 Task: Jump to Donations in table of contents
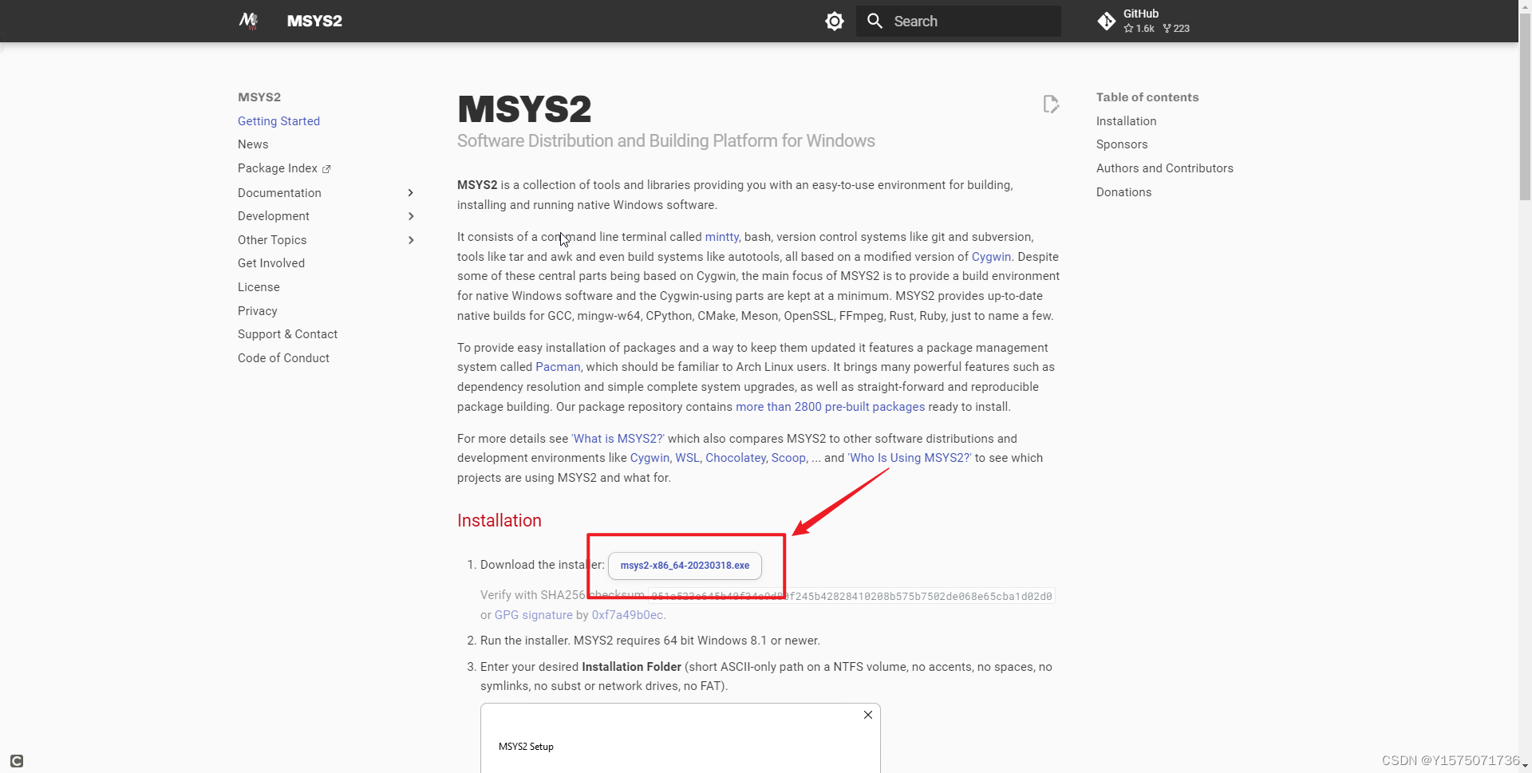point(1123,192)
